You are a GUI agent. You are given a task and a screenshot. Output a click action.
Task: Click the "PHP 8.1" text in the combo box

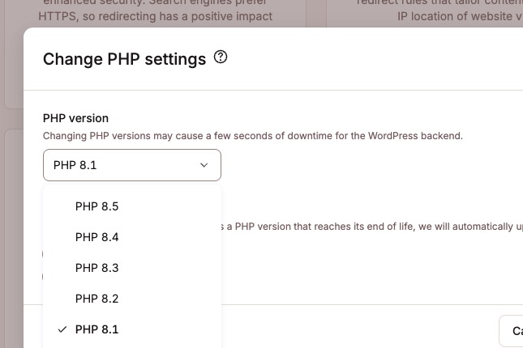pos(75,165)
